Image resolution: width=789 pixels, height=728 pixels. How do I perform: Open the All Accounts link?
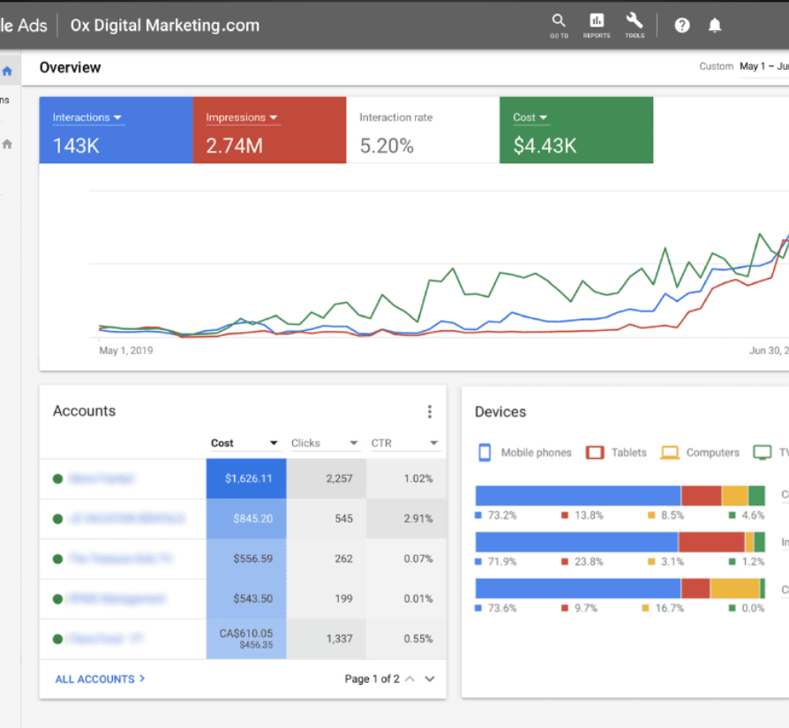(100, 679)
